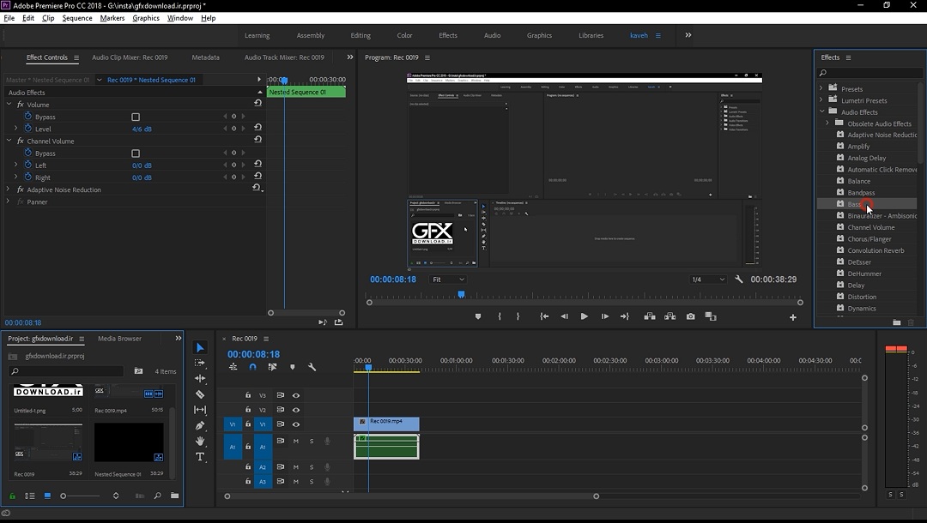Open the Fit zoom level dropdown
The image size is (927, 523).
click(x=448, y=280)
